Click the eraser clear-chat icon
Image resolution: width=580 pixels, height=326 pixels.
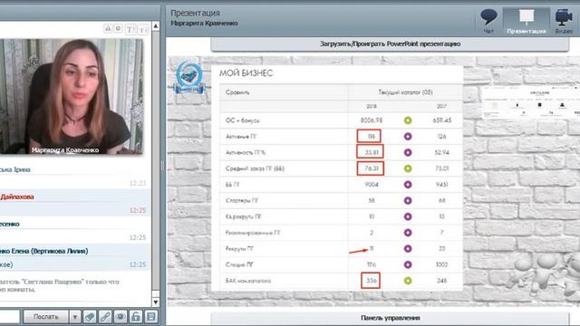(x=90, y=317)
